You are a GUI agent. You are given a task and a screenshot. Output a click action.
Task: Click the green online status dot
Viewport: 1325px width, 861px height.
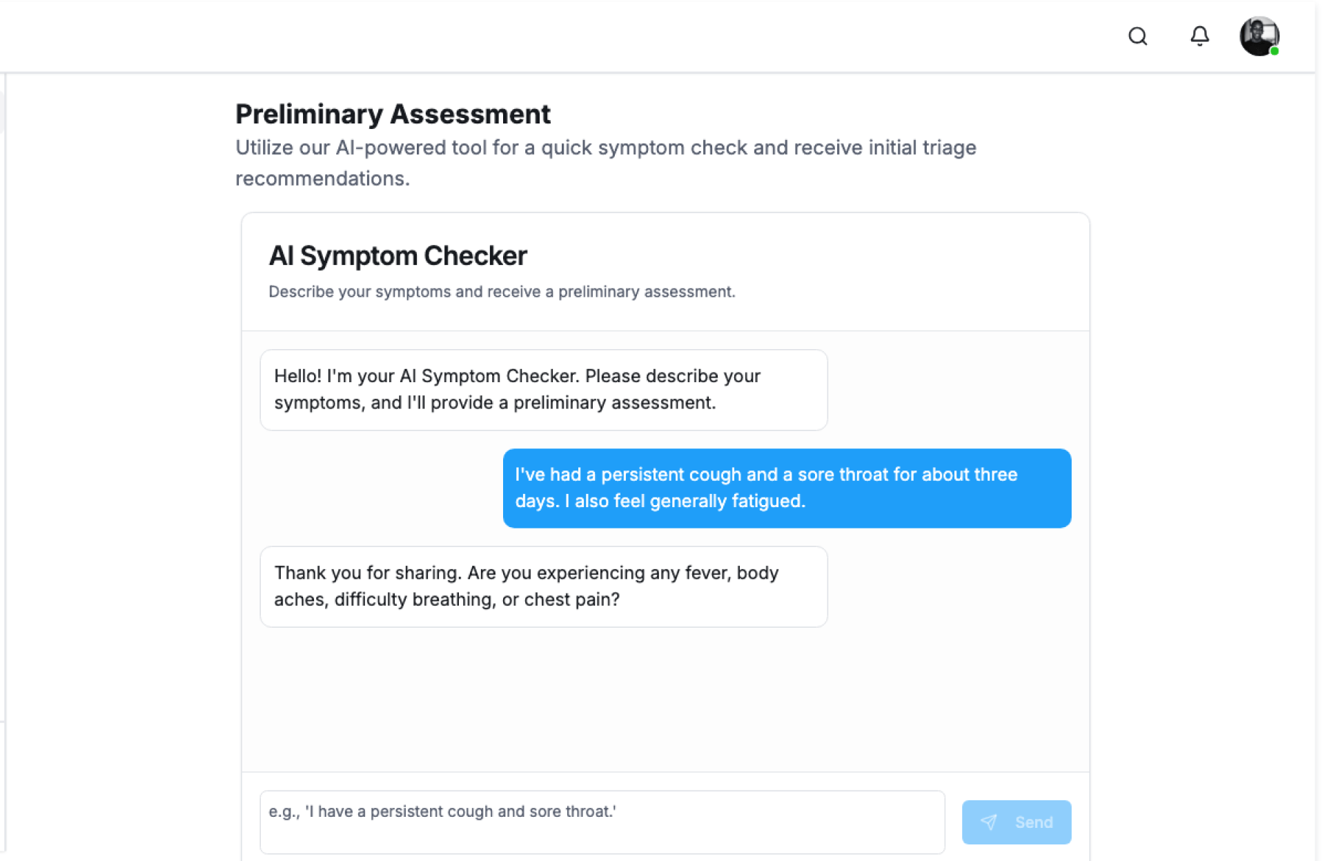1275,51
